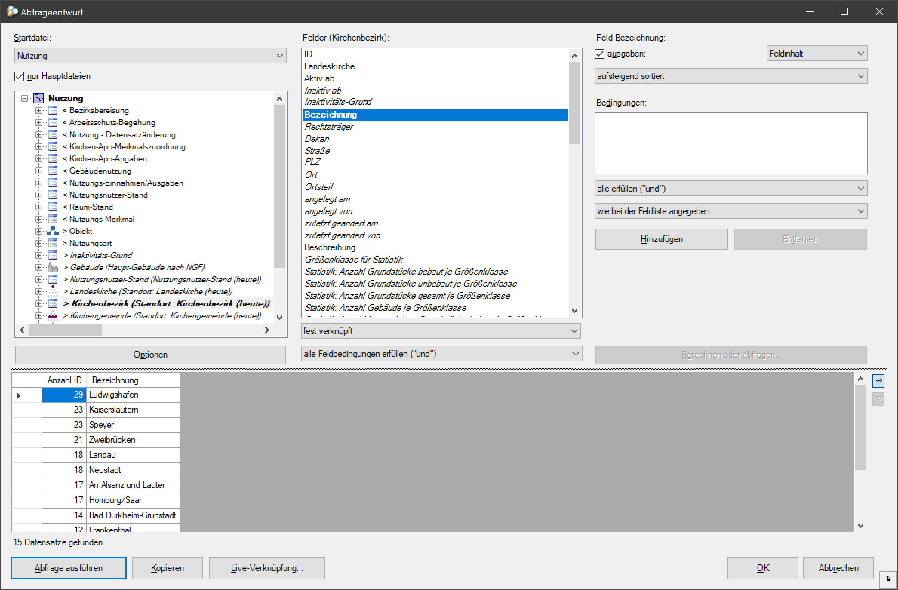Toggle the 'nur Hauptdateien' checkbox
Screen dimensions: 898x590
(19, 77)
